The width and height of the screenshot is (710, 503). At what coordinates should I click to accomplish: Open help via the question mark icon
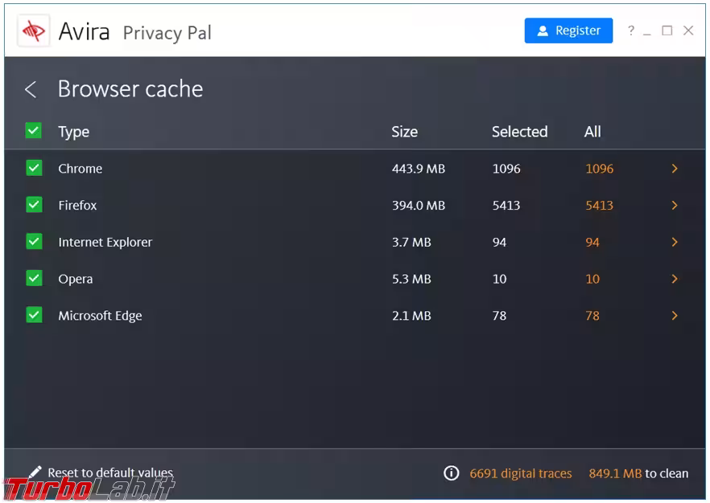tap(631, 31)
